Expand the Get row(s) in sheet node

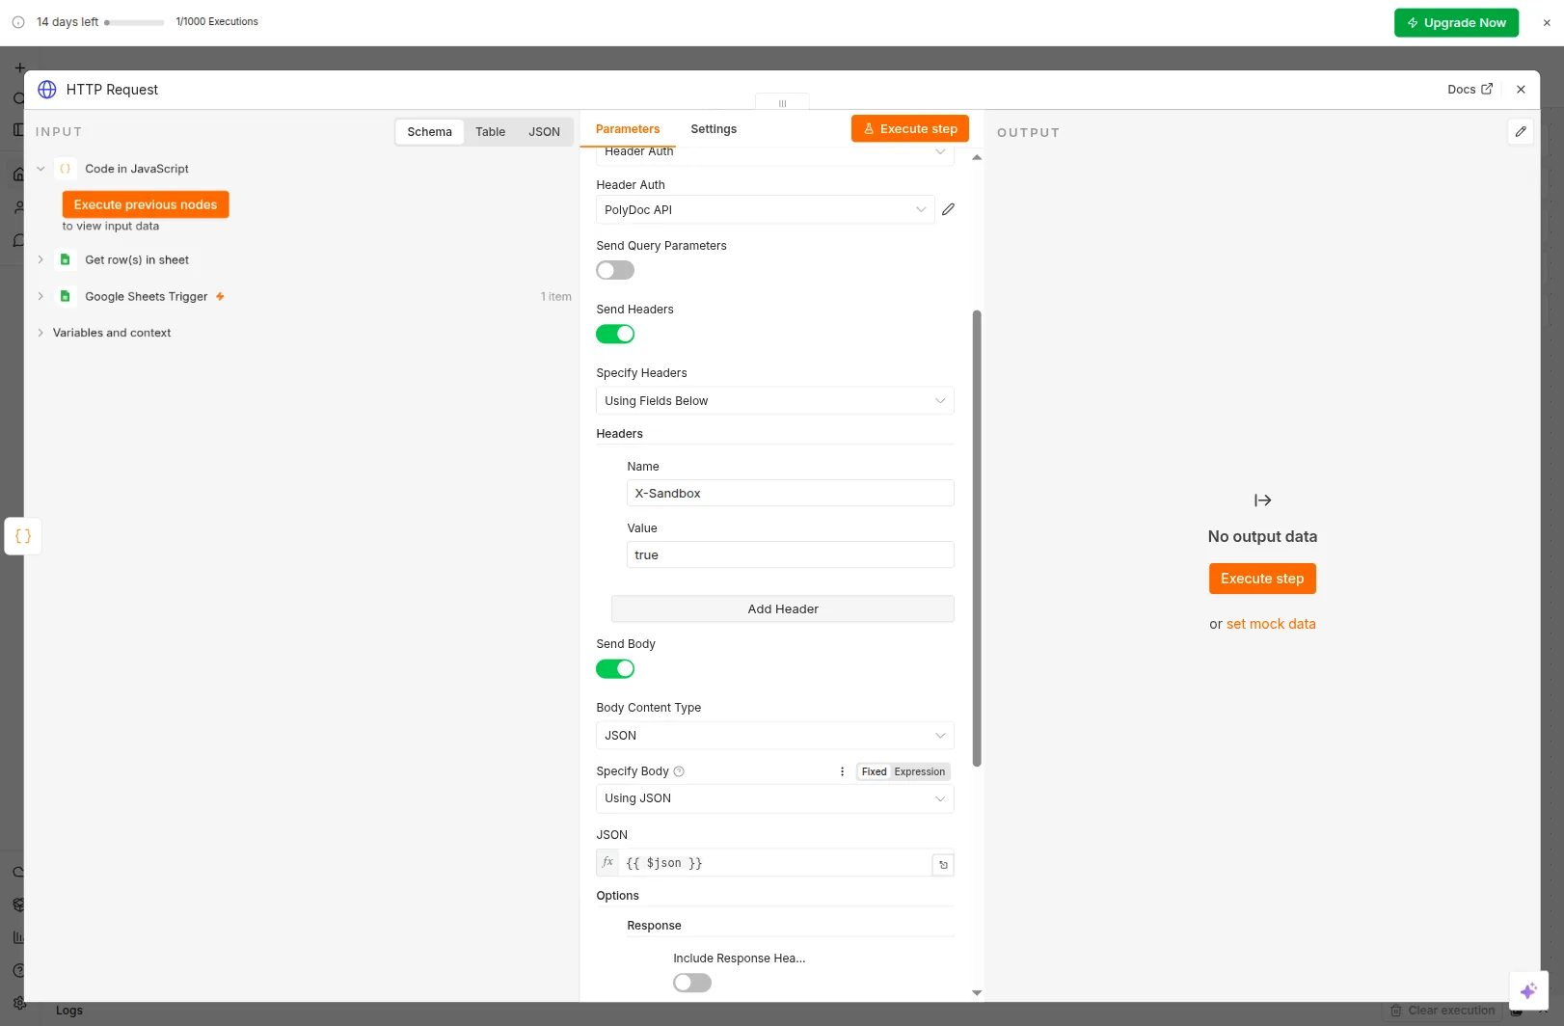pos(40,259)
